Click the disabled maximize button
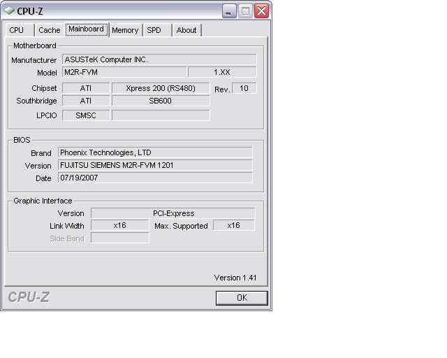 point(245,11)
